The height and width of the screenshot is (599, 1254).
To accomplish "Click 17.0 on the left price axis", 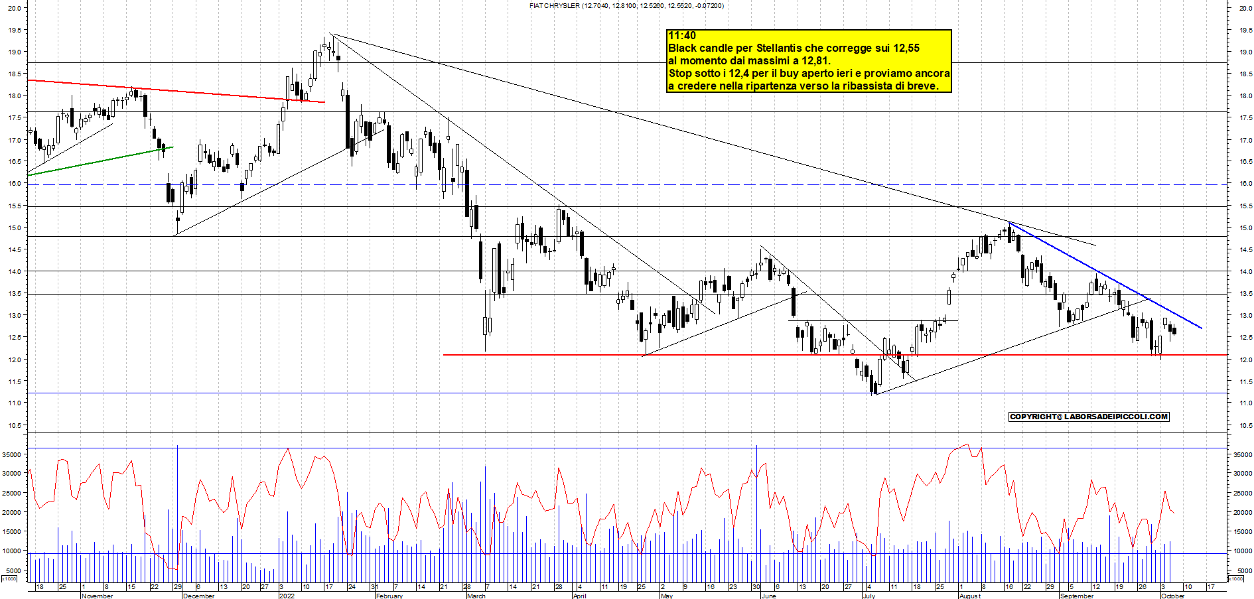I will [x=15, y=140].
